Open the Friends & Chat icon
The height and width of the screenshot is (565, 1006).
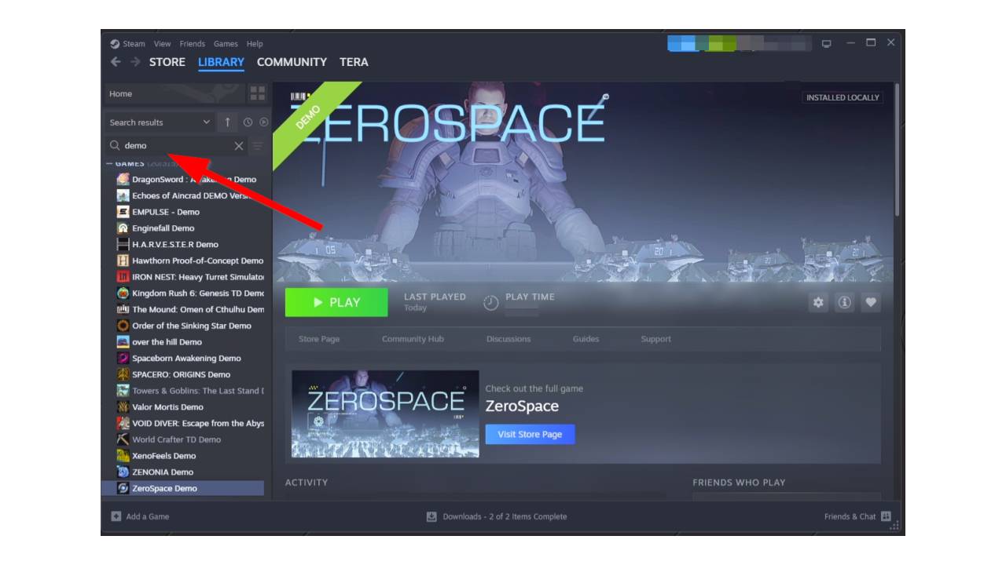[x=886, y=516]
